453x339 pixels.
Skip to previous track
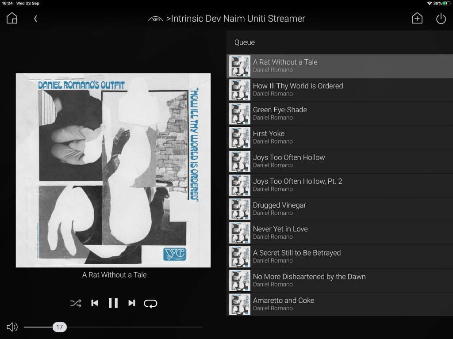coord(95,303)
